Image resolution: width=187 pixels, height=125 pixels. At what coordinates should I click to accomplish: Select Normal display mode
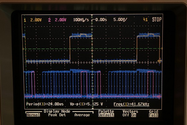[x=33, y=115]
